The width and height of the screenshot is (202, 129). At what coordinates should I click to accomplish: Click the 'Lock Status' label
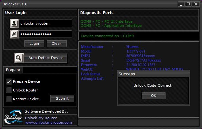[91, 74]
